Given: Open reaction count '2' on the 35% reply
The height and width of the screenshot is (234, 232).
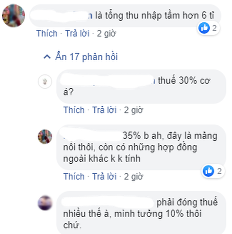Looking at the screenshot, I should [219, 171].
